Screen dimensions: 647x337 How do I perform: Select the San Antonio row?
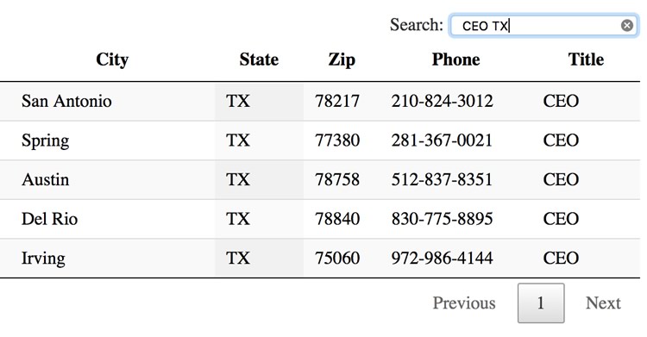(320, 101)
